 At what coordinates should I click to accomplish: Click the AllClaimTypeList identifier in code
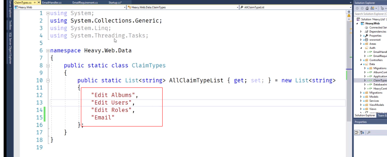click(196, 80)
